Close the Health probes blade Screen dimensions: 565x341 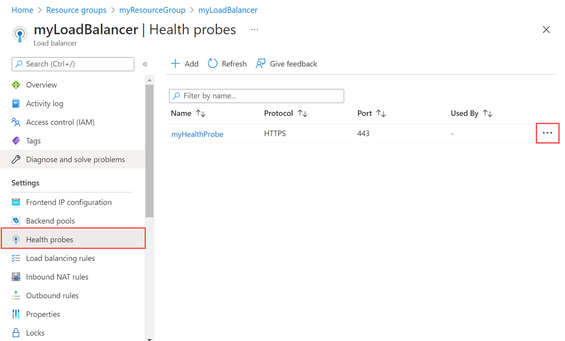[x=546, y=30]
